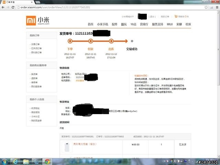Open 维修单 in the sidebar
The width and height of the screenshot is (220, 165).
(x=34, y=82)
